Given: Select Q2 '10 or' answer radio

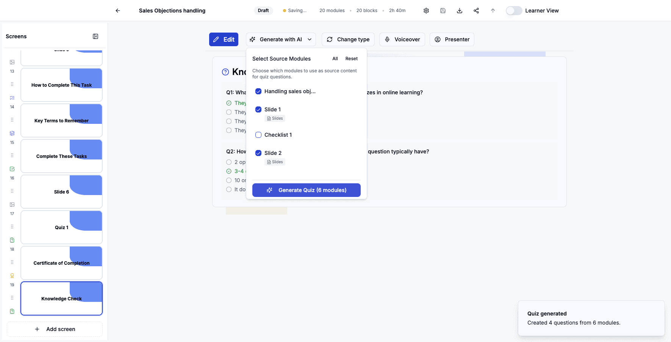Looking at the screenshot, I should coord(229,180).
